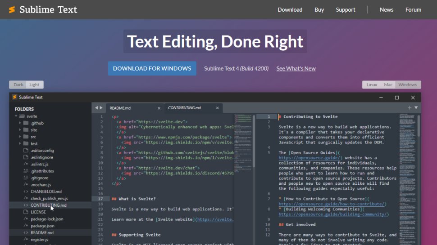Expand the test folder arrow

click(20, 143)
